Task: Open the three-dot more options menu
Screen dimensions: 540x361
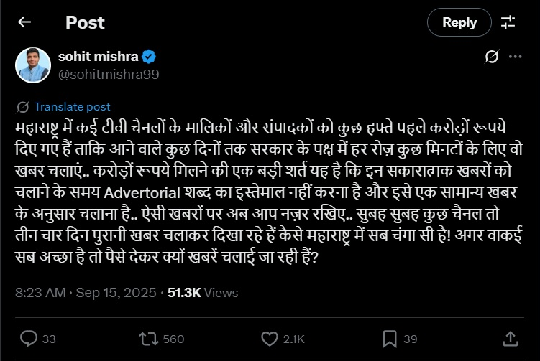Action: 515,56
